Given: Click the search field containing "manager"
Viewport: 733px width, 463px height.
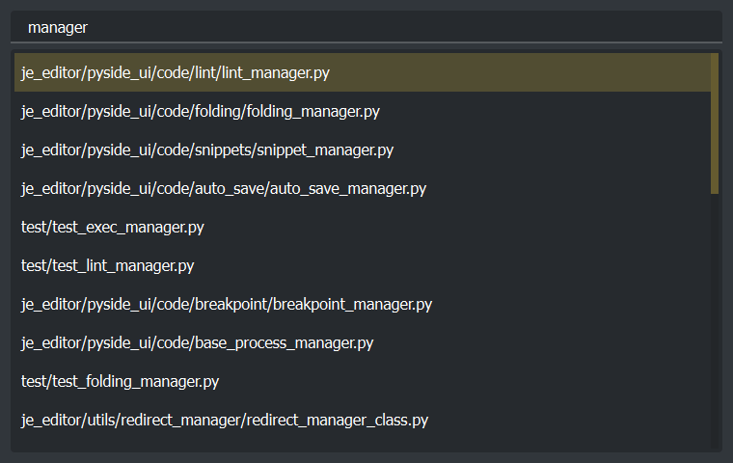Looking at the screenshot, I should coord(366,27).
